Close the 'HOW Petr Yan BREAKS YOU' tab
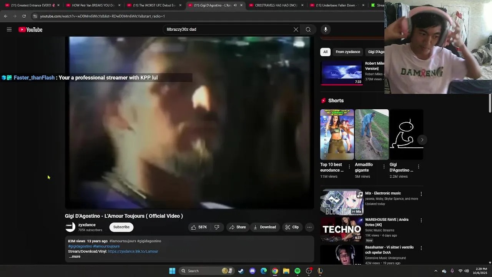This screenshot has width=492, height=277. pos(120,5)
